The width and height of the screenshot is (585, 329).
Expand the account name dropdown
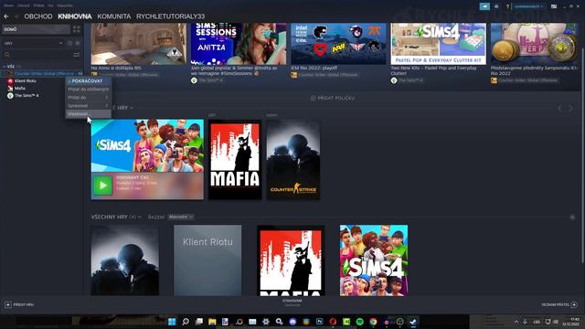click(528, 6)
